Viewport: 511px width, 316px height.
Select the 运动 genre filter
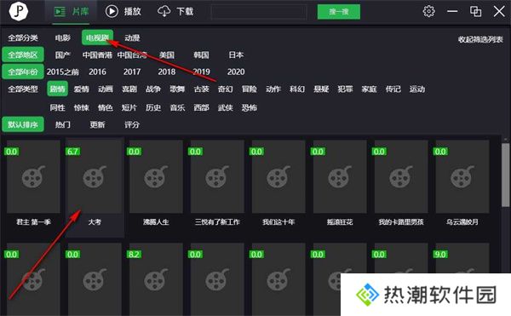tap(417, 89)
